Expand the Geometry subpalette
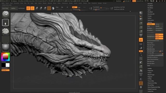The height and width of the screenshot is (93, 166). click(150, 4)
